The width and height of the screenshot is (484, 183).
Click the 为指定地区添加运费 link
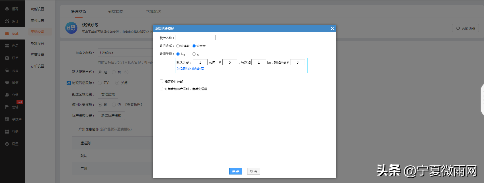[x=190, y=68]
